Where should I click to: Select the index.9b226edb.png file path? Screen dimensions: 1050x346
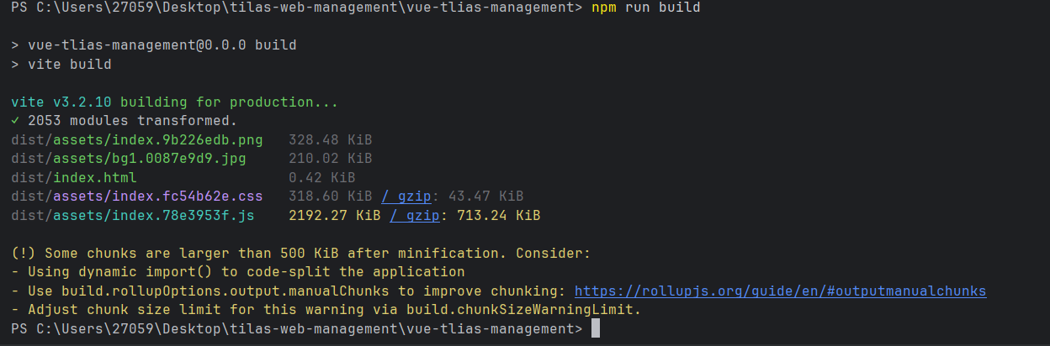click(x=136, y=139)
